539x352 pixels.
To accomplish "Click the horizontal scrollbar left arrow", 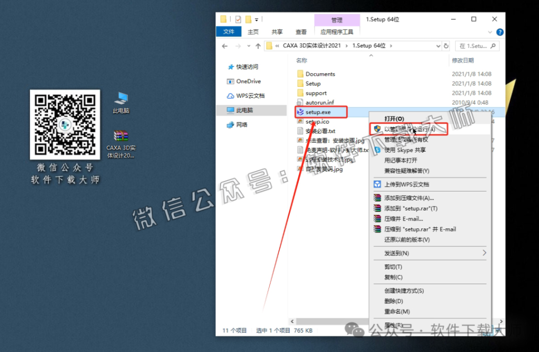I will [x=292, y=321].
